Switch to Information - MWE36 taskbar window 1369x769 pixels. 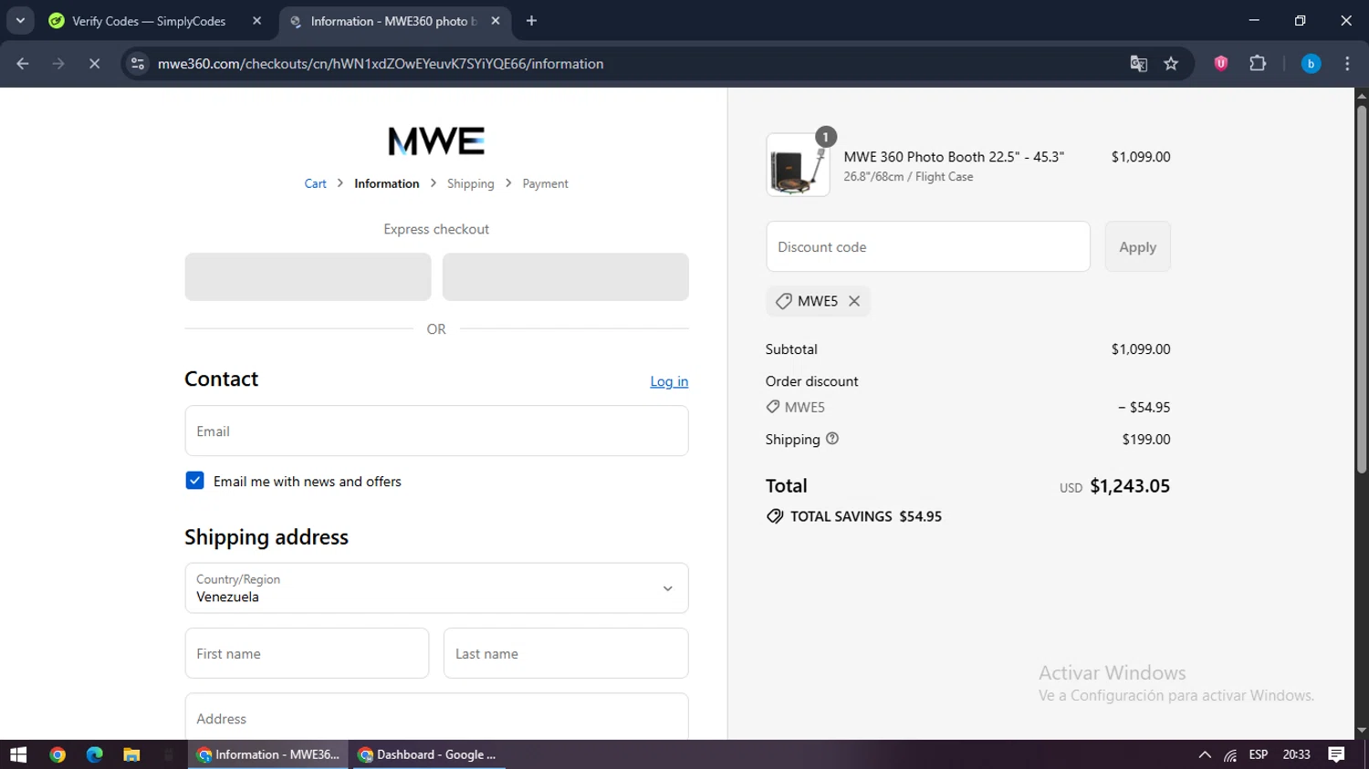(268, 754)
